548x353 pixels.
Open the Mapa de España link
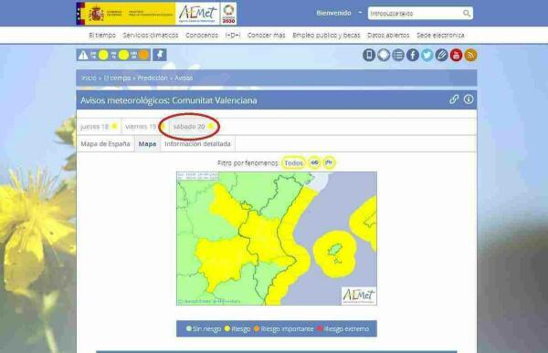pyautogui.click(x=105, y=144)
